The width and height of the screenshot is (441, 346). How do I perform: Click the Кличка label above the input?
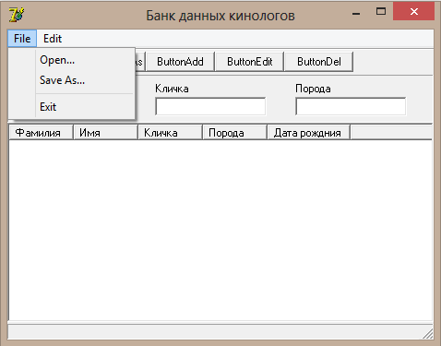point(172,89)
